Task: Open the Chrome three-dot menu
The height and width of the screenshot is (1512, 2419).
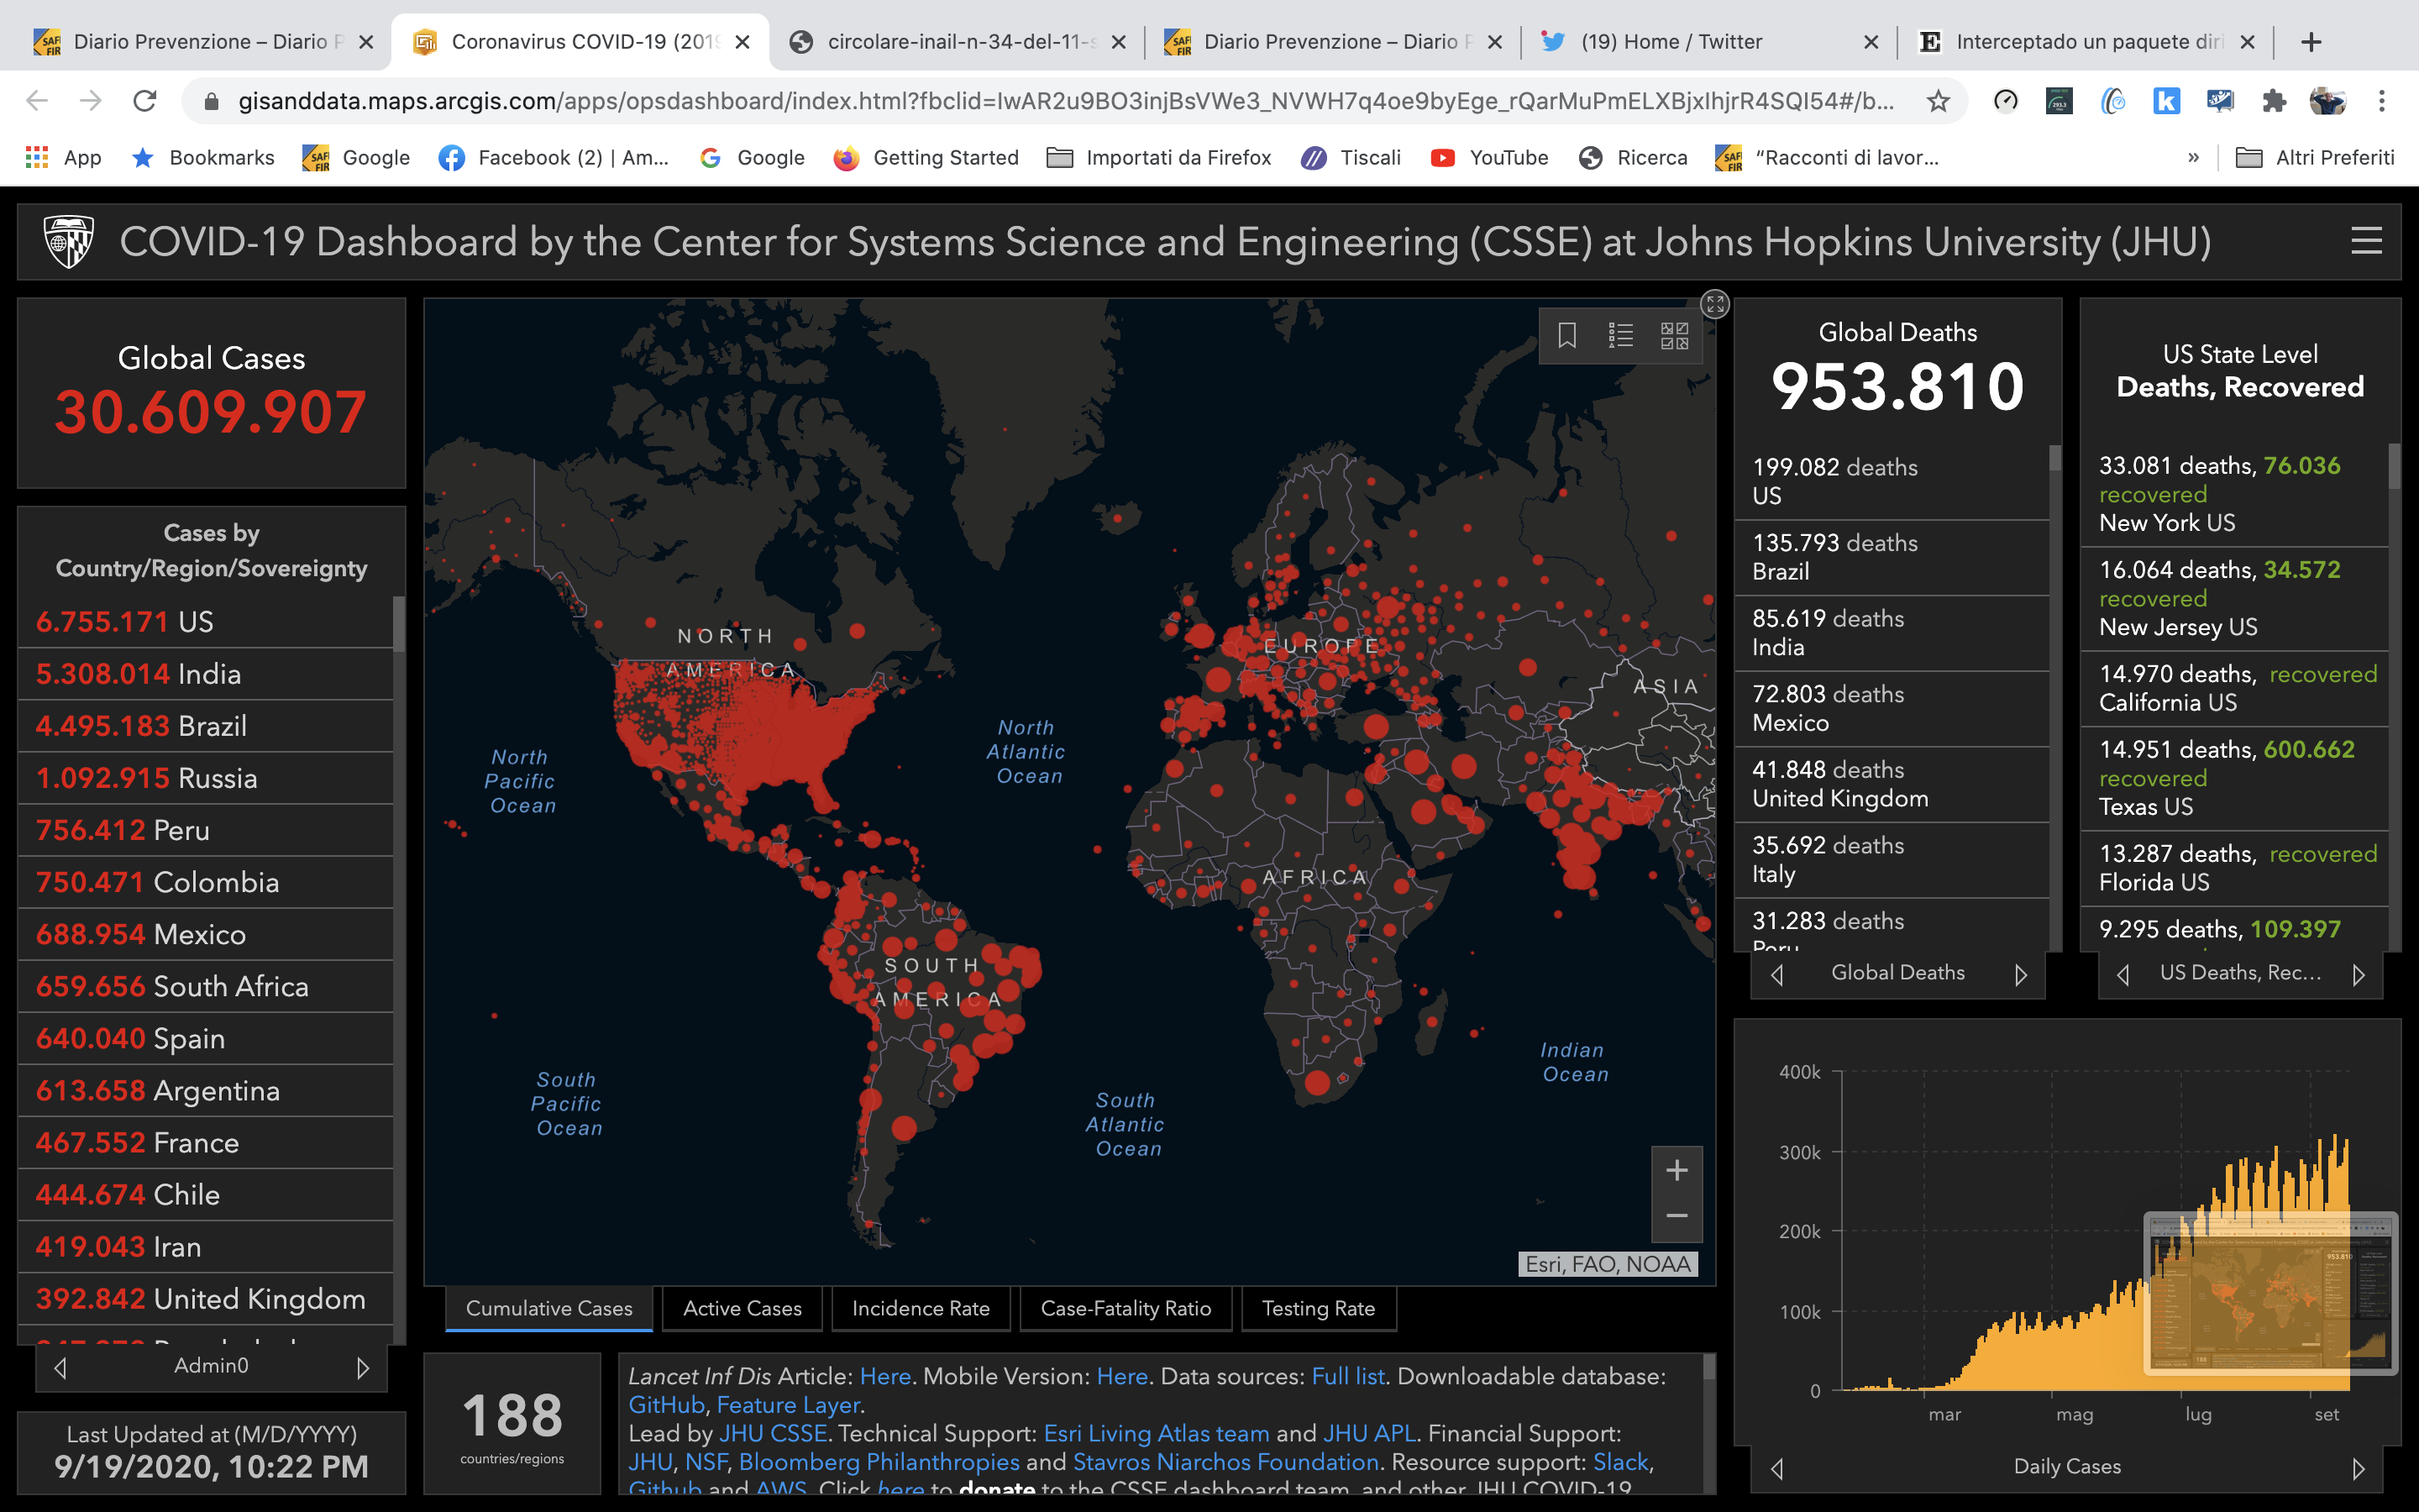Action: tap(2382, 101)
